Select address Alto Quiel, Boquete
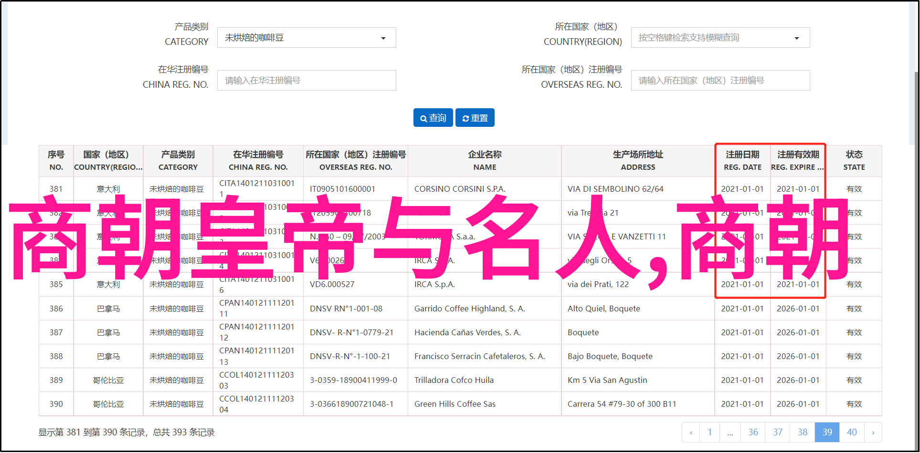The width and height of the screenshot is (920, 453). pyautogui.click(x=604, y=309)
